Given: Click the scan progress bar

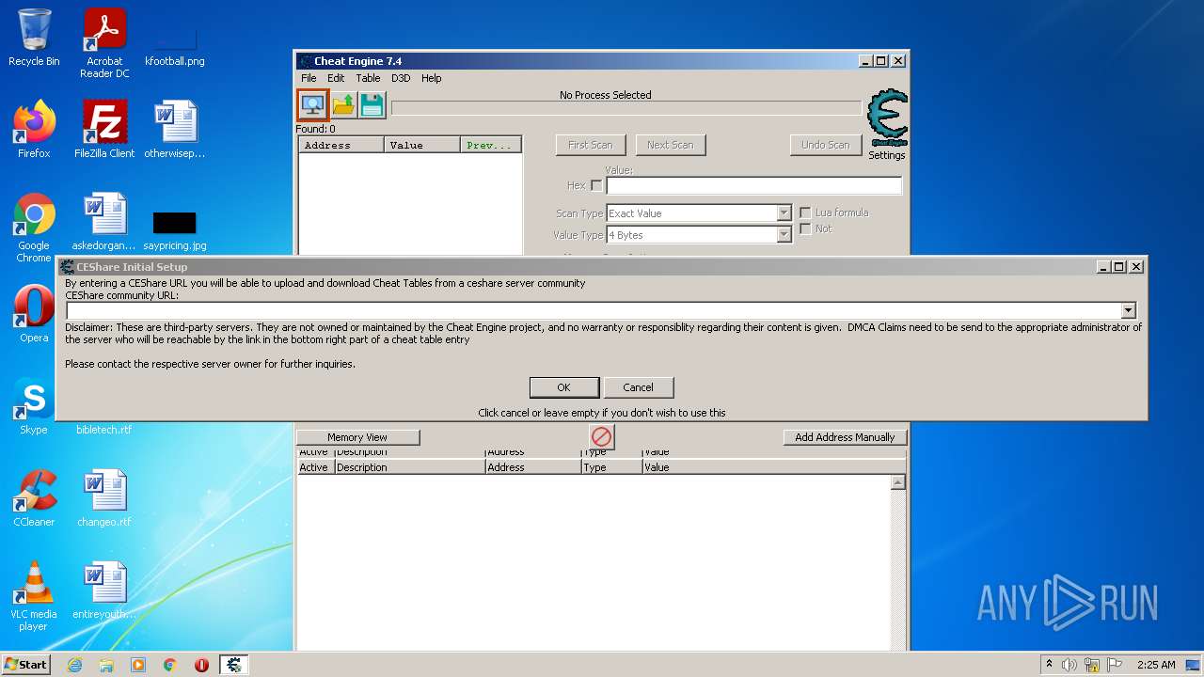Looking at the screenshot, I should pyautogui.click(x=626, y=108).
